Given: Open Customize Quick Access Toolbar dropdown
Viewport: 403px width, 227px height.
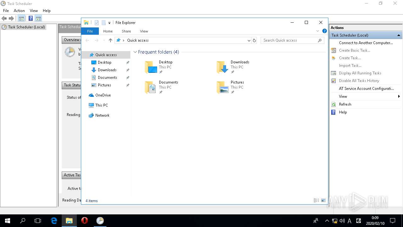Looking at the screenshot, I should click(x=109, y=23).
